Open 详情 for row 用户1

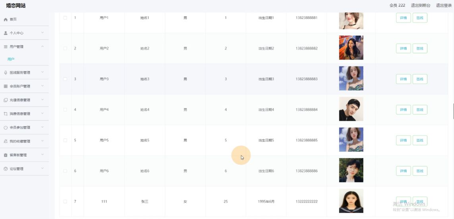[403, 17]
